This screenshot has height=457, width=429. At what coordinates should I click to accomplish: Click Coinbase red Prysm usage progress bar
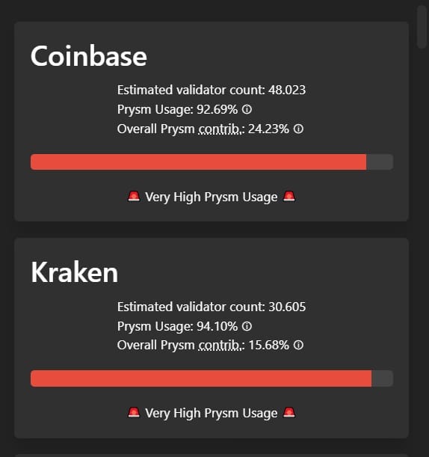(x=198, y=162)
